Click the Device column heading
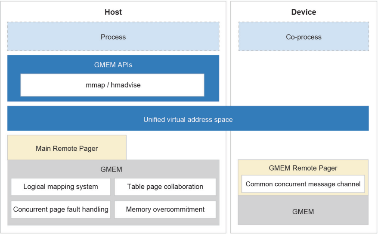Screen dimensions: 378x234 click(x=304, y=12)
